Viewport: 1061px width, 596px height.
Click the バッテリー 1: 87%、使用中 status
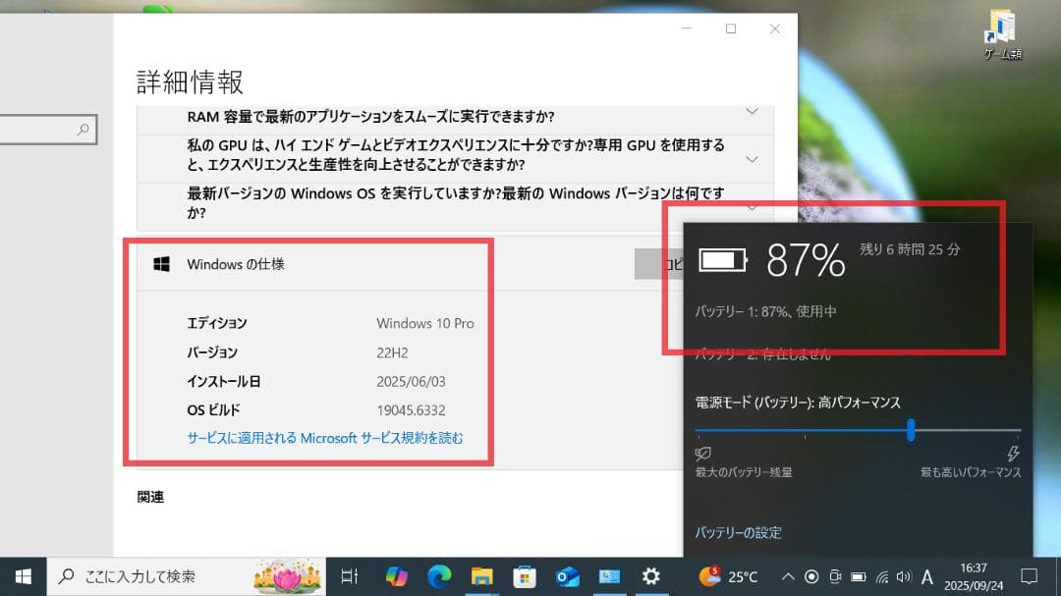pyautogui.click(x=766, y=311)
